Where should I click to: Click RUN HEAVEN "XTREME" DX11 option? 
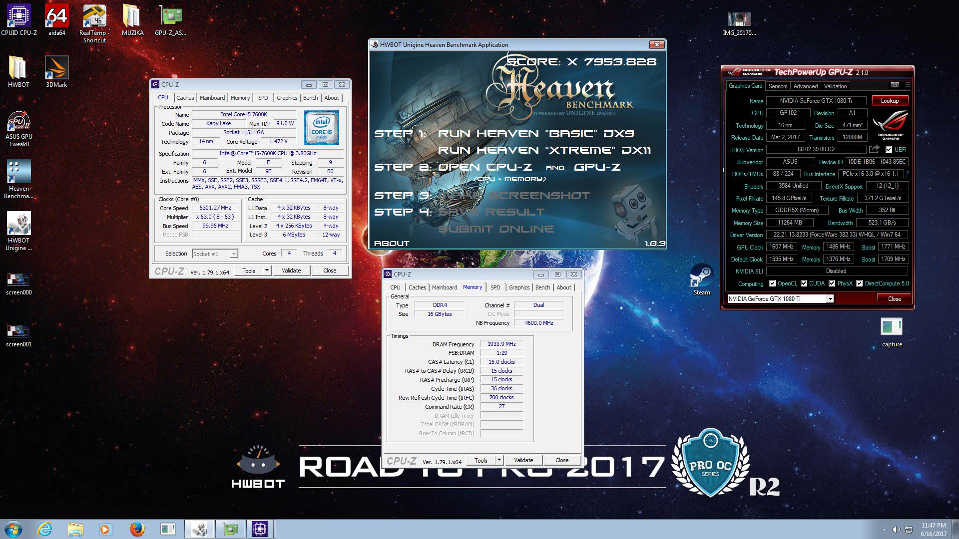[544, 150]
